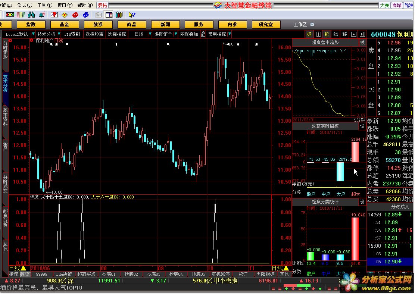Click the 设 settings button on 超赢实时监控
Image resolution: width=415 pixels, height=294 pixels.
(362, 126)
